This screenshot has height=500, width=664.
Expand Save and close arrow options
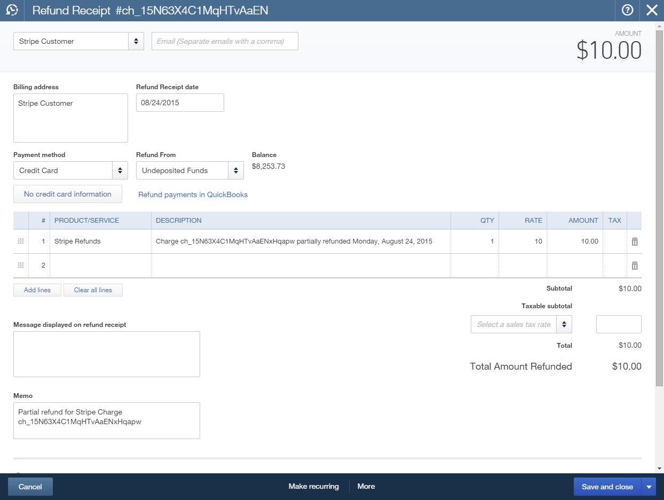649,487
